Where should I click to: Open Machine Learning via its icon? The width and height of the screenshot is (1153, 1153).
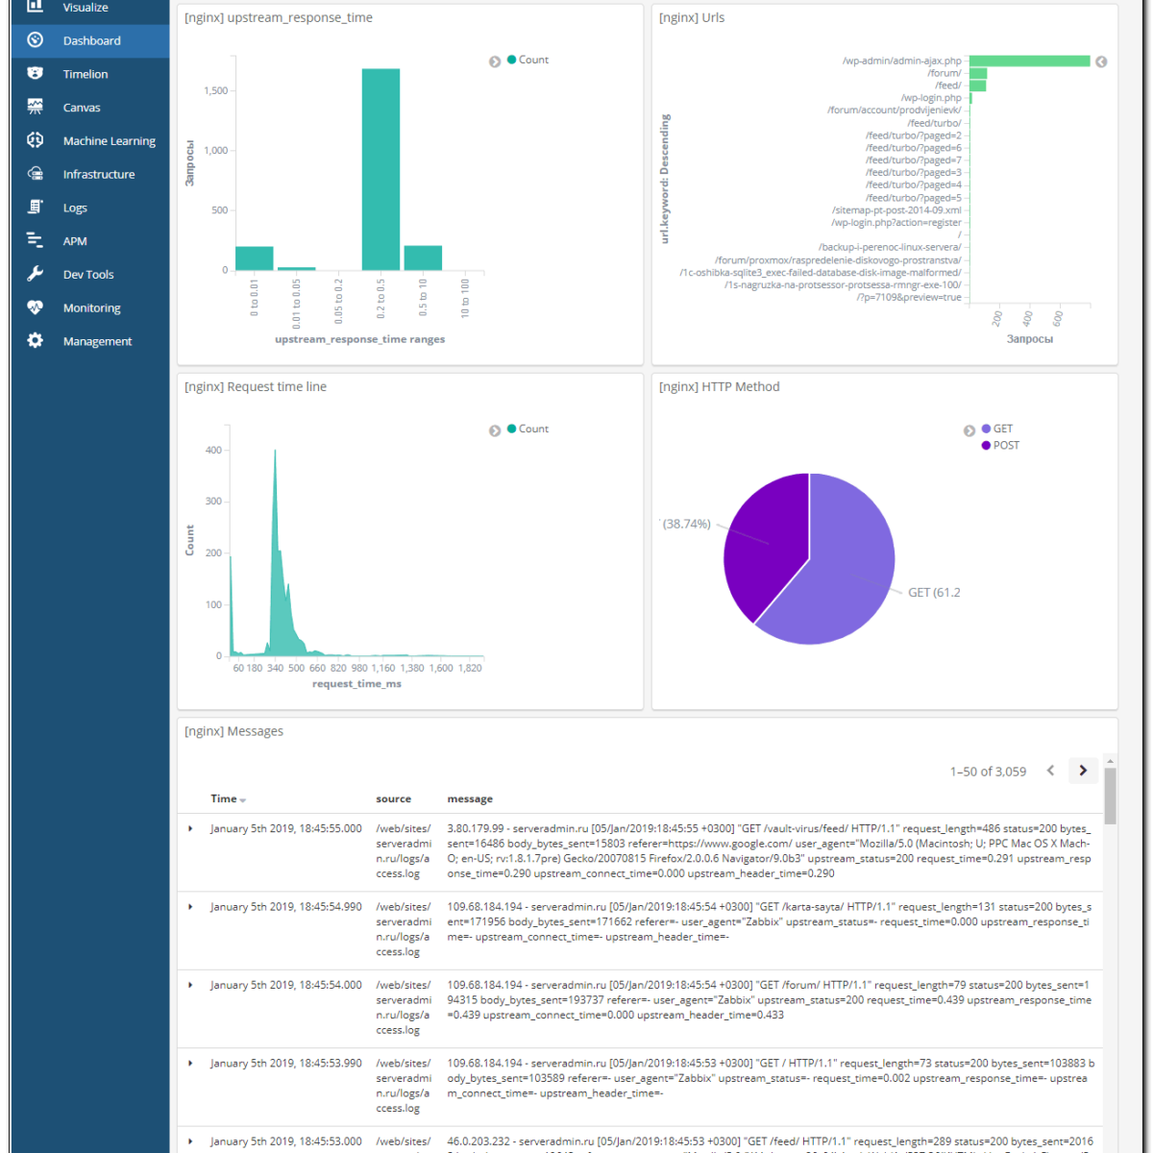(36, 140)
